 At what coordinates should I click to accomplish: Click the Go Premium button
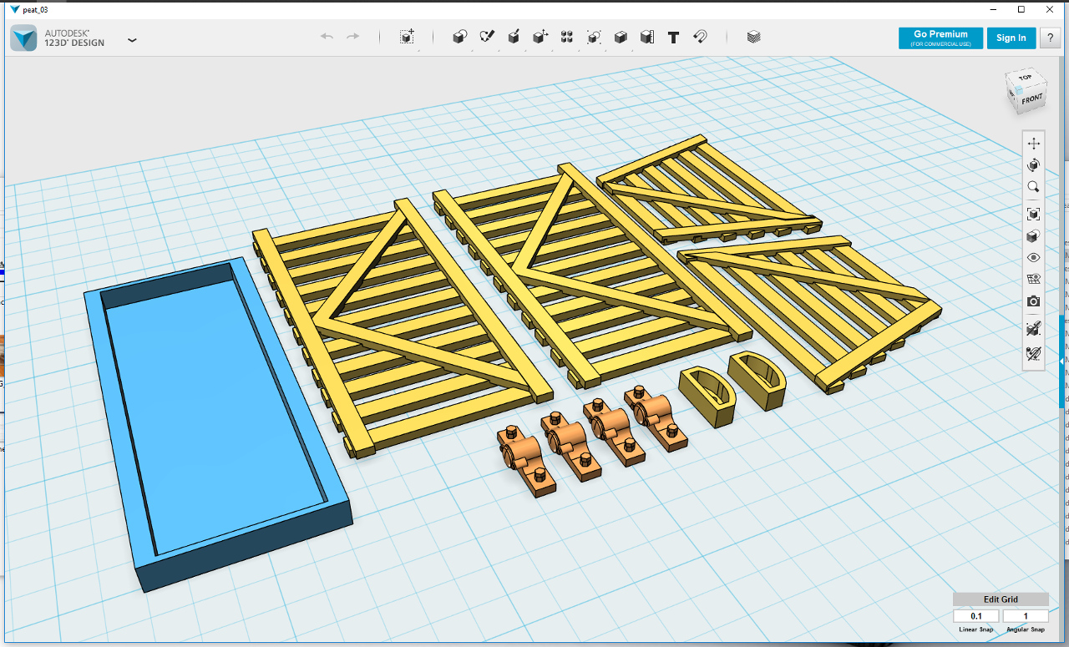click(x=940, y=38)
